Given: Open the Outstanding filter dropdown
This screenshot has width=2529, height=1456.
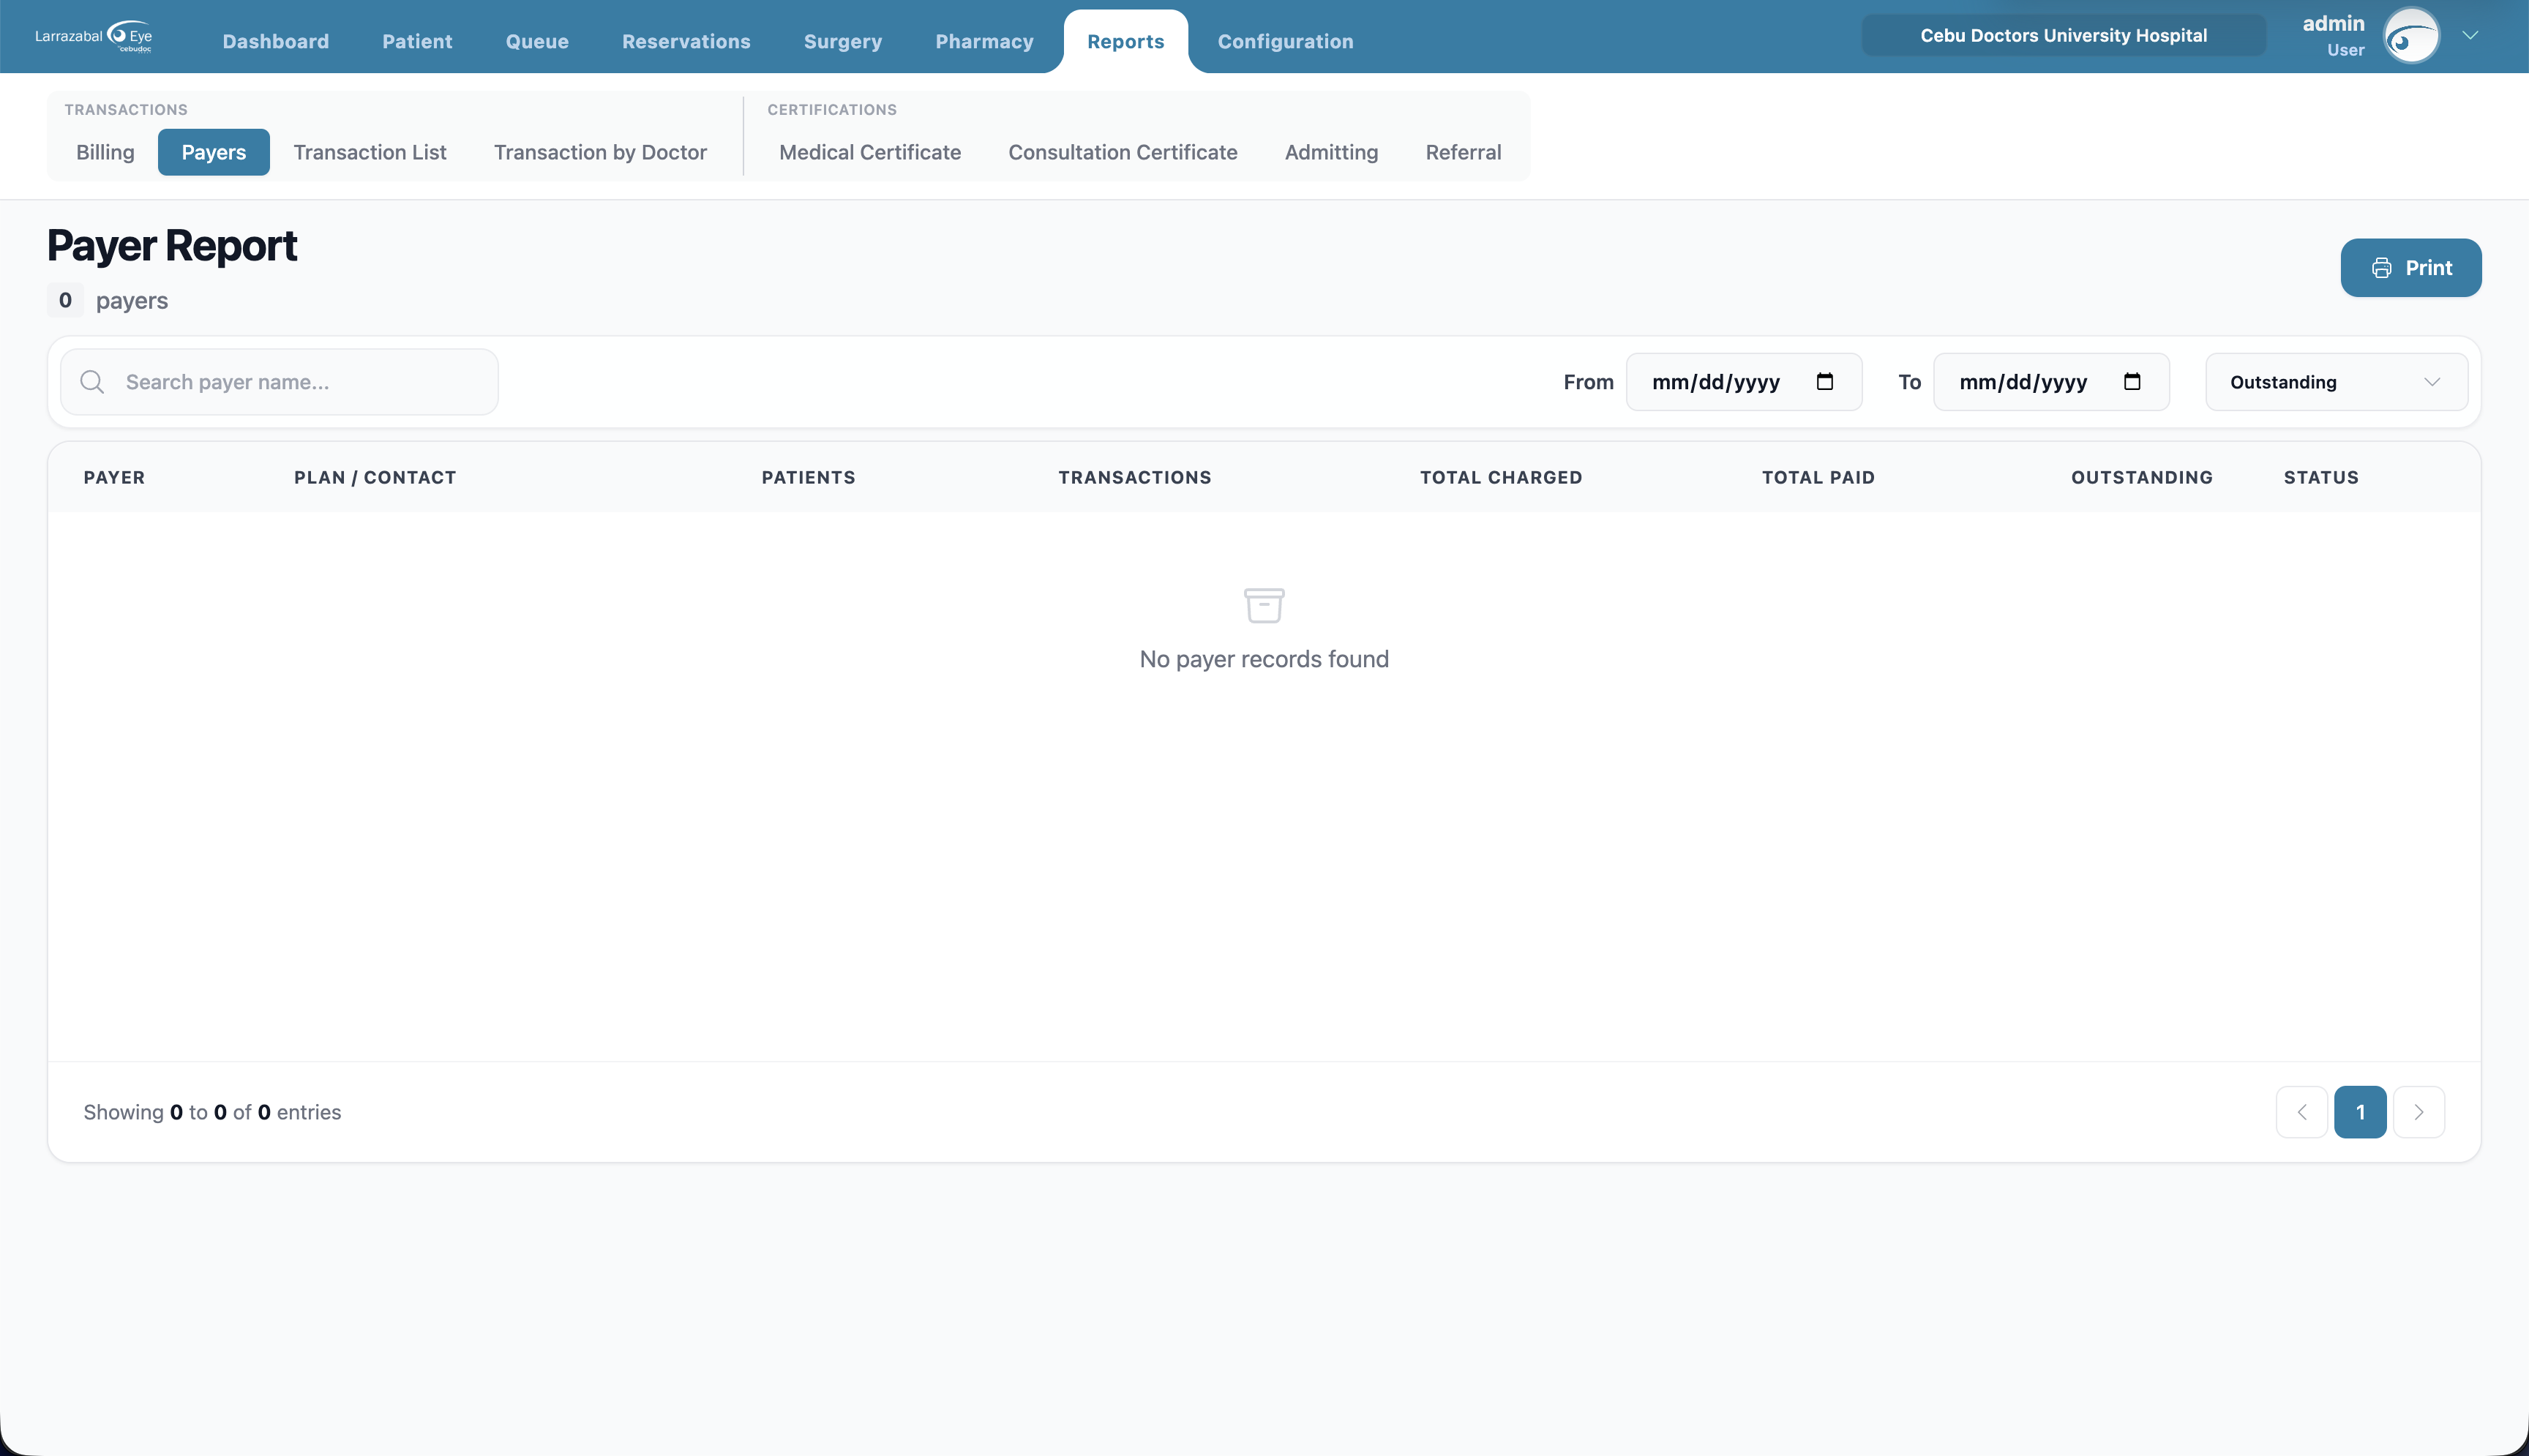Looking at the screenshot, I should click(x=2336, y=382).
